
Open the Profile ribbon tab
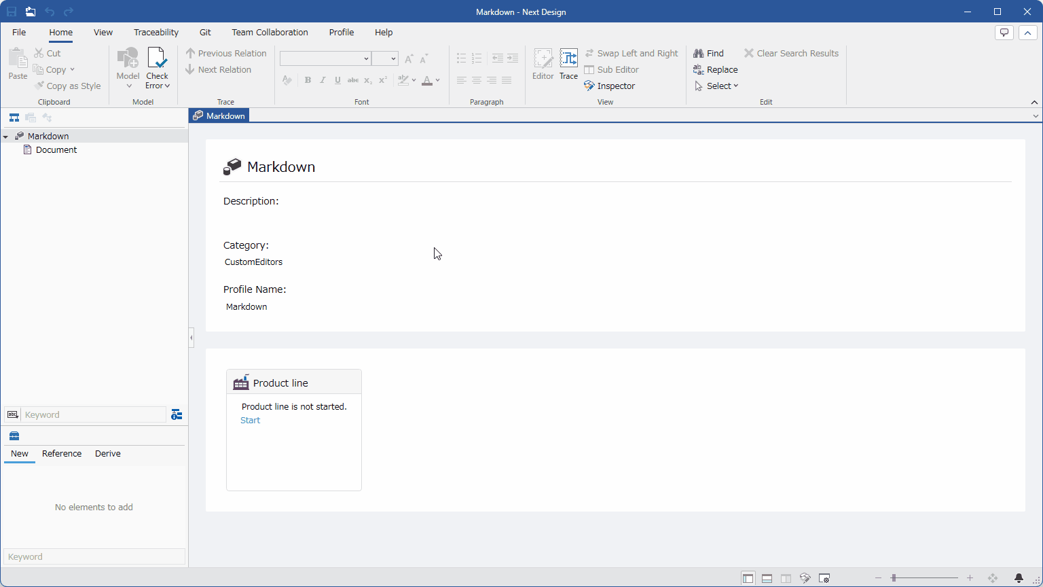tap(342, 32)
